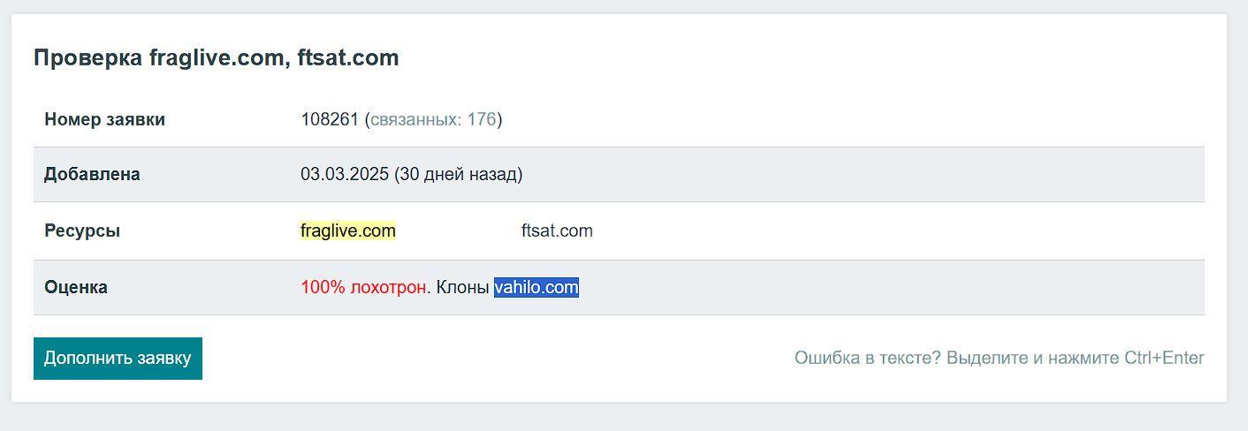Click the "Дополнить заявку" button

[x=118, y=359]
